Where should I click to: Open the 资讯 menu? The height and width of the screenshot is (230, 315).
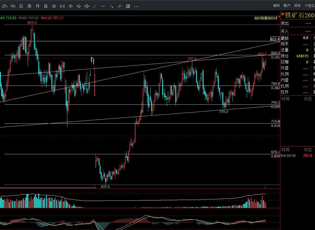pos(297,6)
